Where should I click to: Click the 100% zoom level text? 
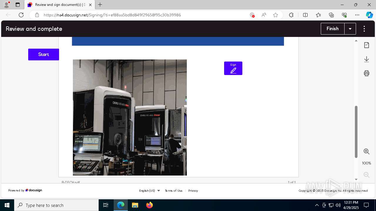367,163
